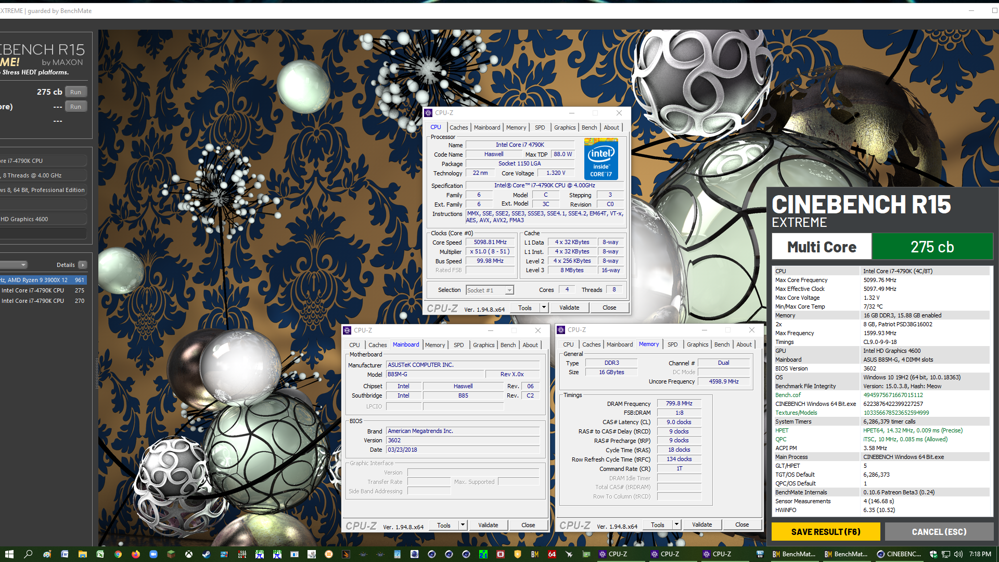
Task: Open Xbox app from the taskbar
Action: [x=189, y=554]
